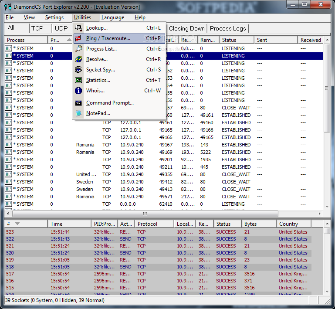The image size is (335, 309).
Task: Switch to the Process Logs tab
Action: 228,29
